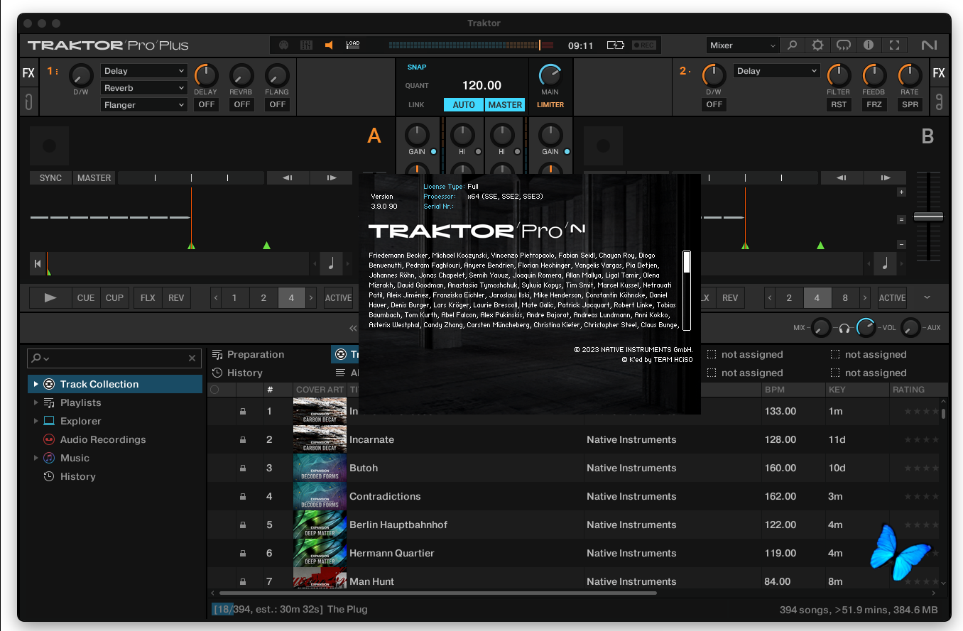Click the waveform zoom-out minus button on deck B
This screenshot has width=963, height=631.
tap(902, 244)
